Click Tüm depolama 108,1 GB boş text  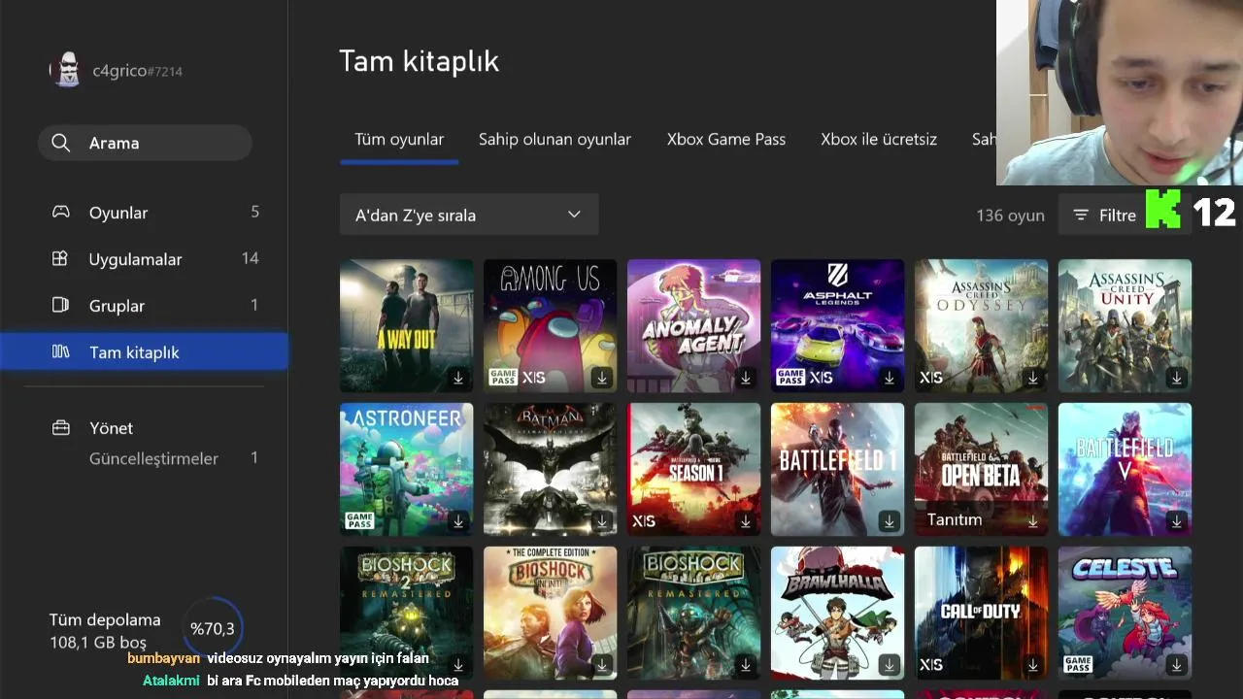click(105, 631)
